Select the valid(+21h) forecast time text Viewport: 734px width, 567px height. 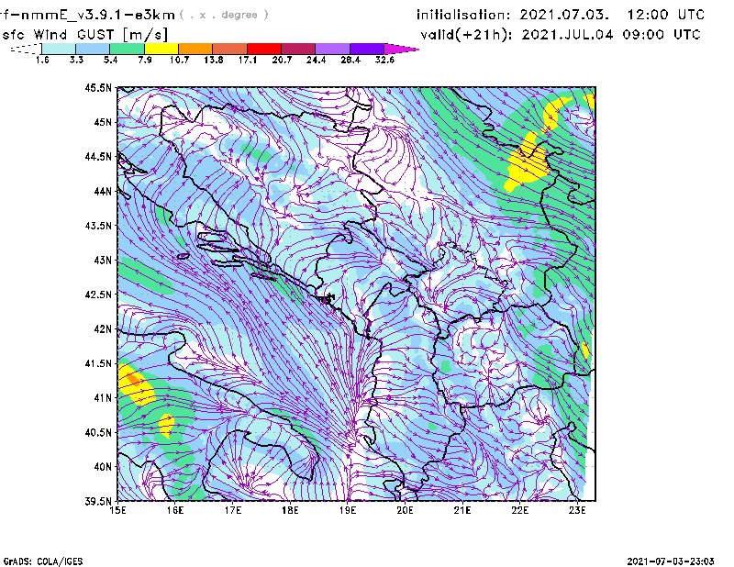coord(560,34)
